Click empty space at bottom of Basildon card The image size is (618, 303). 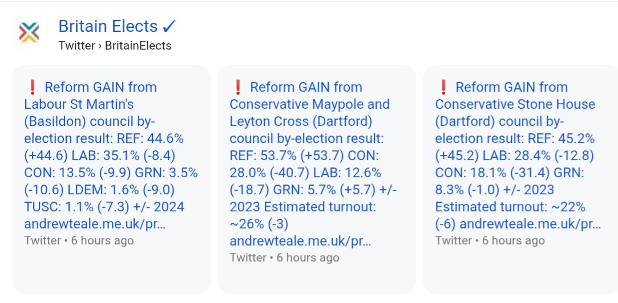111,272
